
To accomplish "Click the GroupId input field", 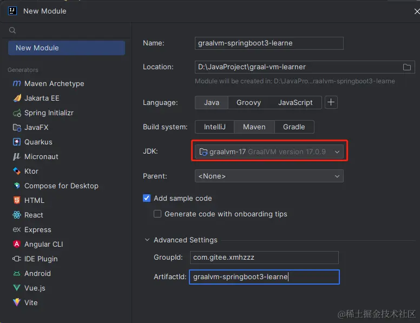I will pos(264,258).
